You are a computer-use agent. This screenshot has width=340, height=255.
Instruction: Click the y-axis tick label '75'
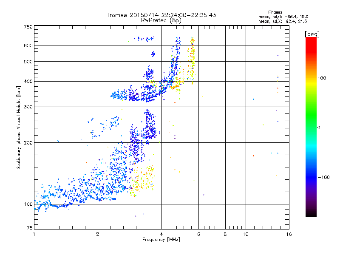[x=30, y=228]
